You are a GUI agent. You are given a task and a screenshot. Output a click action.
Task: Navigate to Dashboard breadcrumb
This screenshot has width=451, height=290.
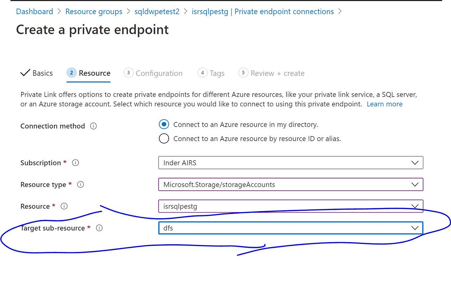click(x=35, y=12)
